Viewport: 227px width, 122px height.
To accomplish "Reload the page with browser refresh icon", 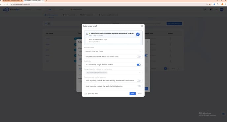I will (7, 4).
